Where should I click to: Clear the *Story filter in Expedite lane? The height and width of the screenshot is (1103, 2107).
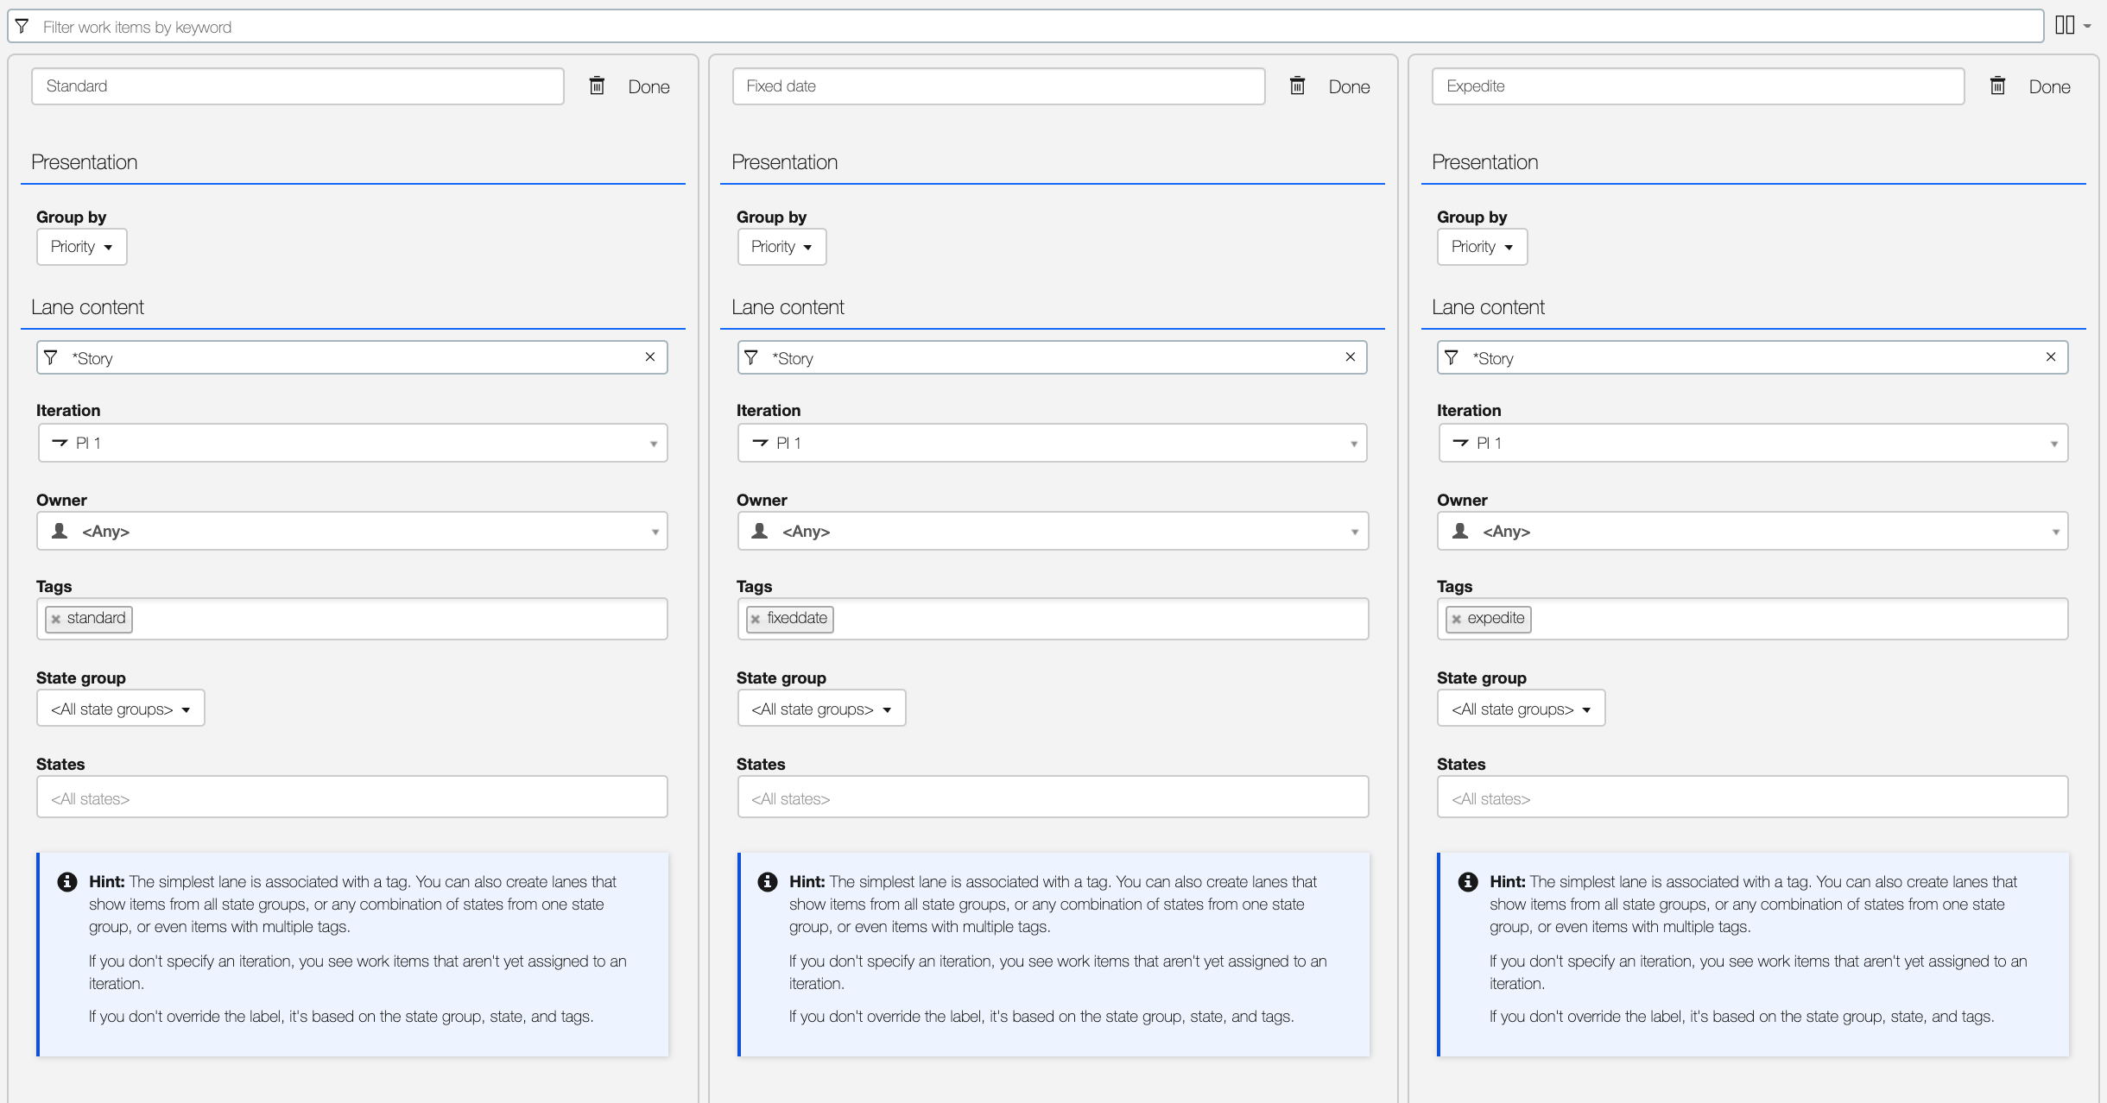2051,357
